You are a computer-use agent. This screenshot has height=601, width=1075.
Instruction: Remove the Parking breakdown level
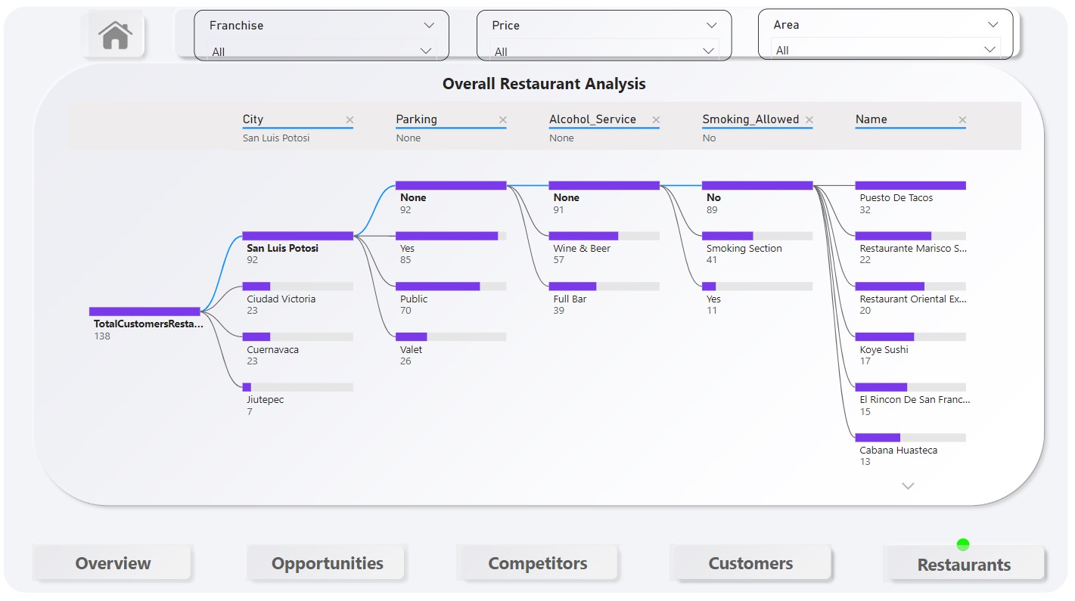point(502,119)
